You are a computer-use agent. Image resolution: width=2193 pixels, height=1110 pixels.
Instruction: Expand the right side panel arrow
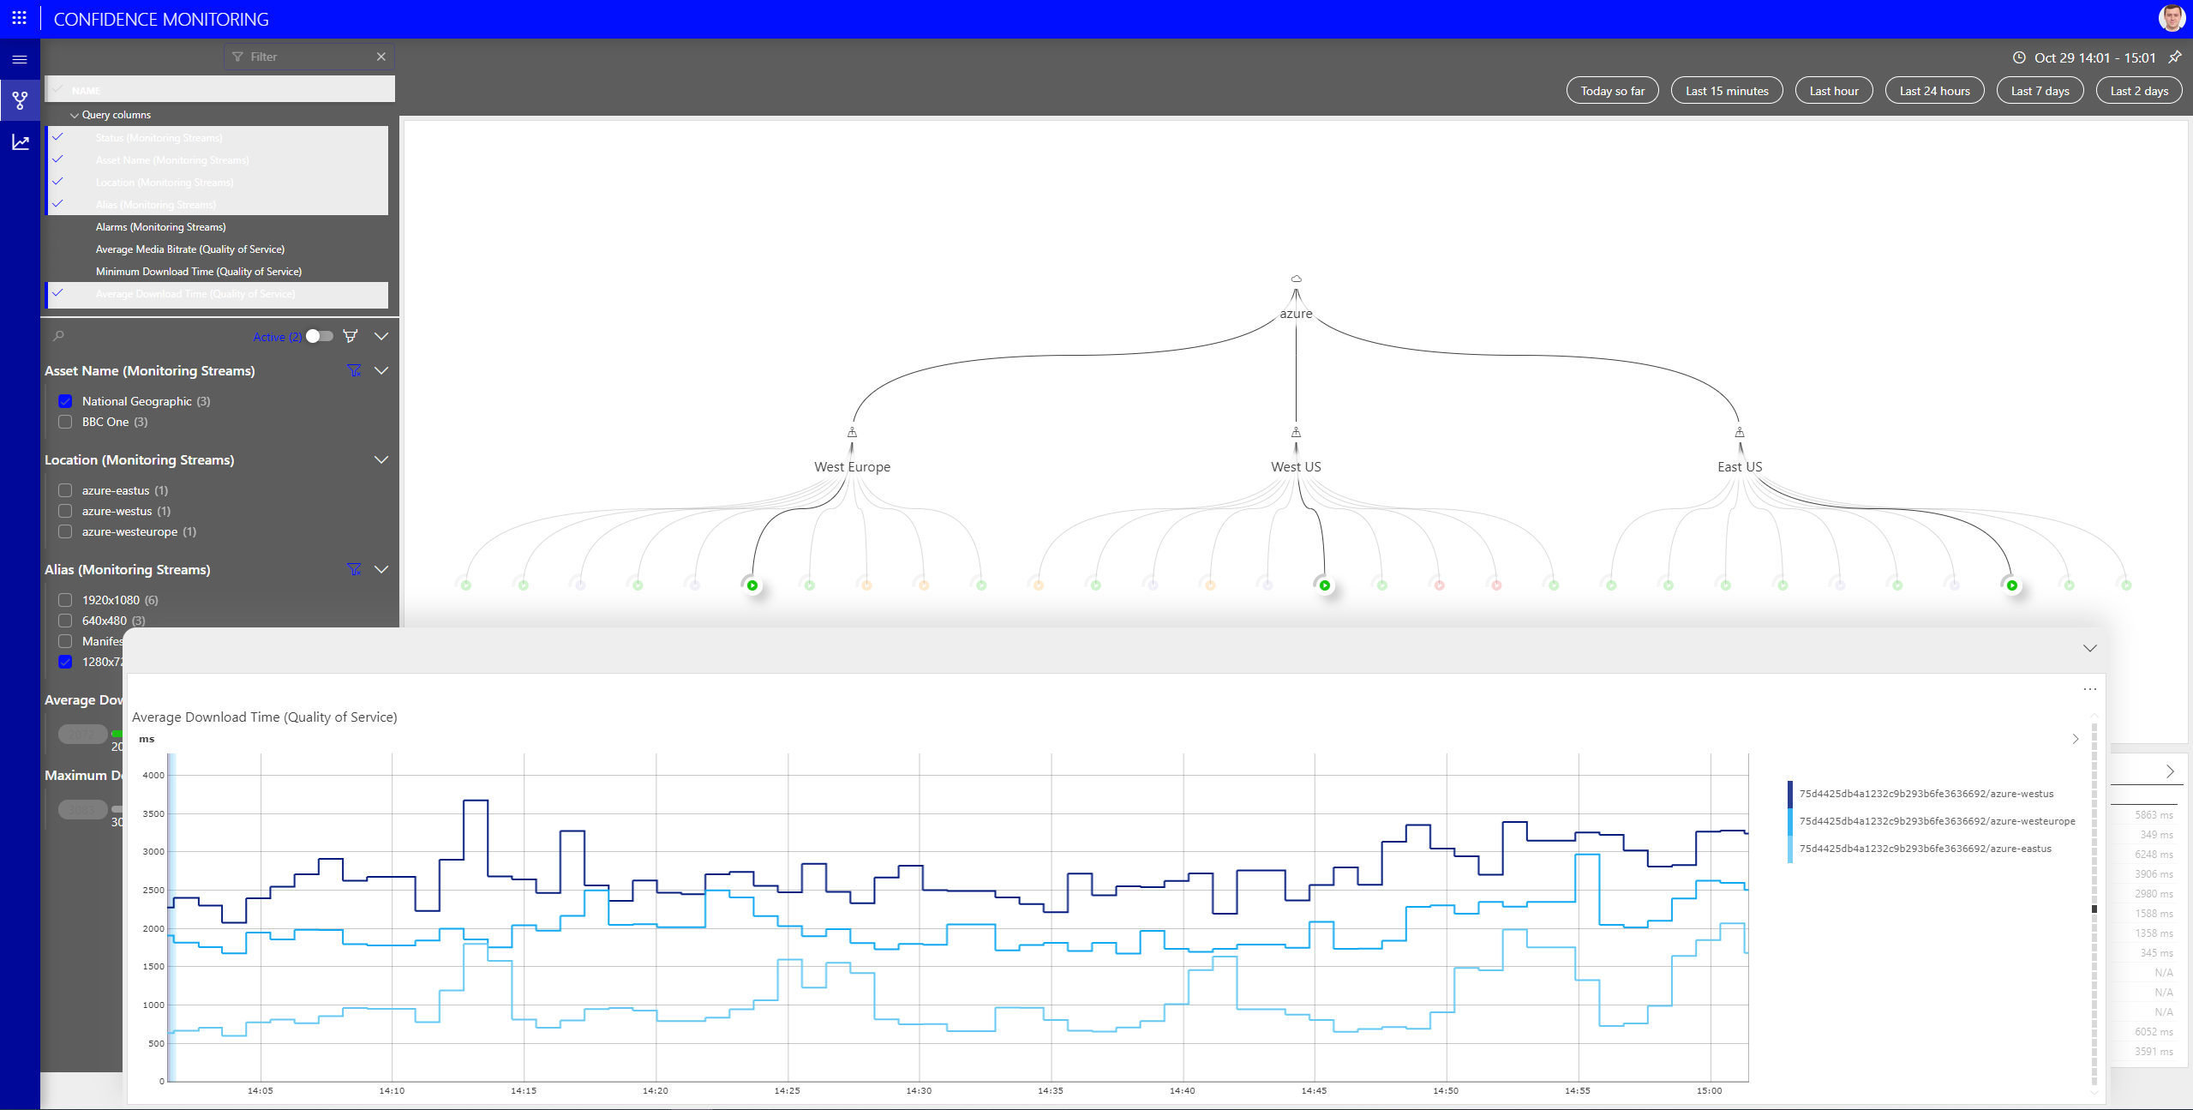pyautogui.click(x=2170, y=771)
